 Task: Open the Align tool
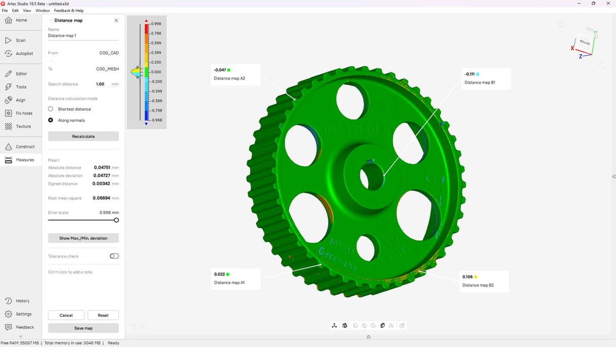pos(20,99)
